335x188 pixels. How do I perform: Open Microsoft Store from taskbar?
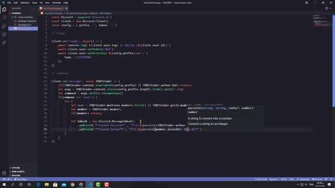55,184
